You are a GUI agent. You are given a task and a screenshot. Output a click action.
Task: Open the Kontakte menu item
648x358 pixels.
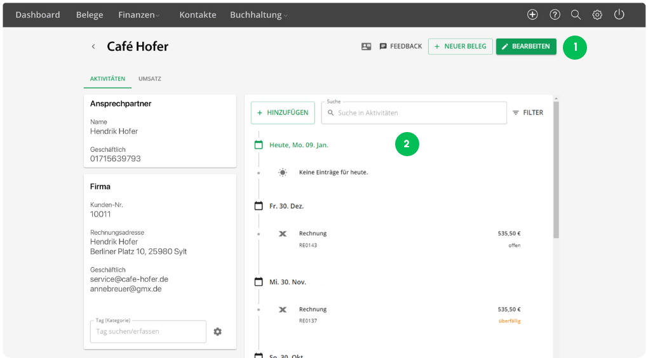(198, 15)
